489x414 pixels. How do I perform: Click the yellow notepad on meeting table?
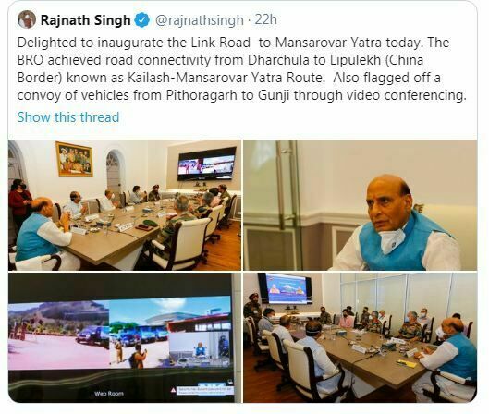(x=406, y=363)
